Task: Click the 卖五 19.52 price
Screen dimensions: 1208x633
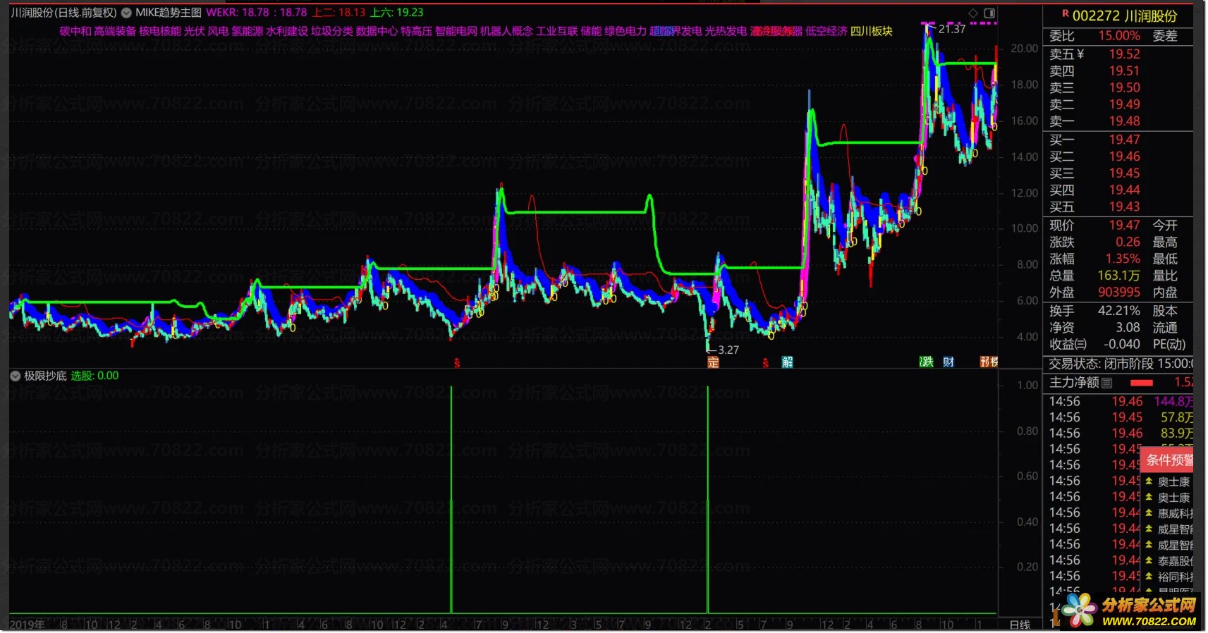Action: pos(1124,54)
